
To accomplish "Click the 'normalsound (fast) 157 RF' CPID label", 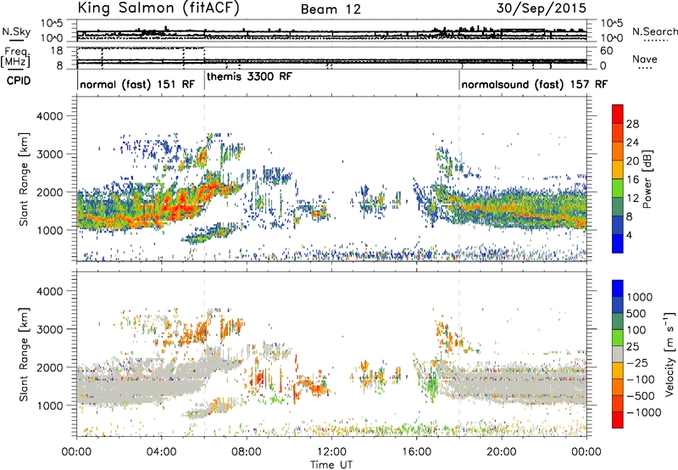I will click(535, 84).
